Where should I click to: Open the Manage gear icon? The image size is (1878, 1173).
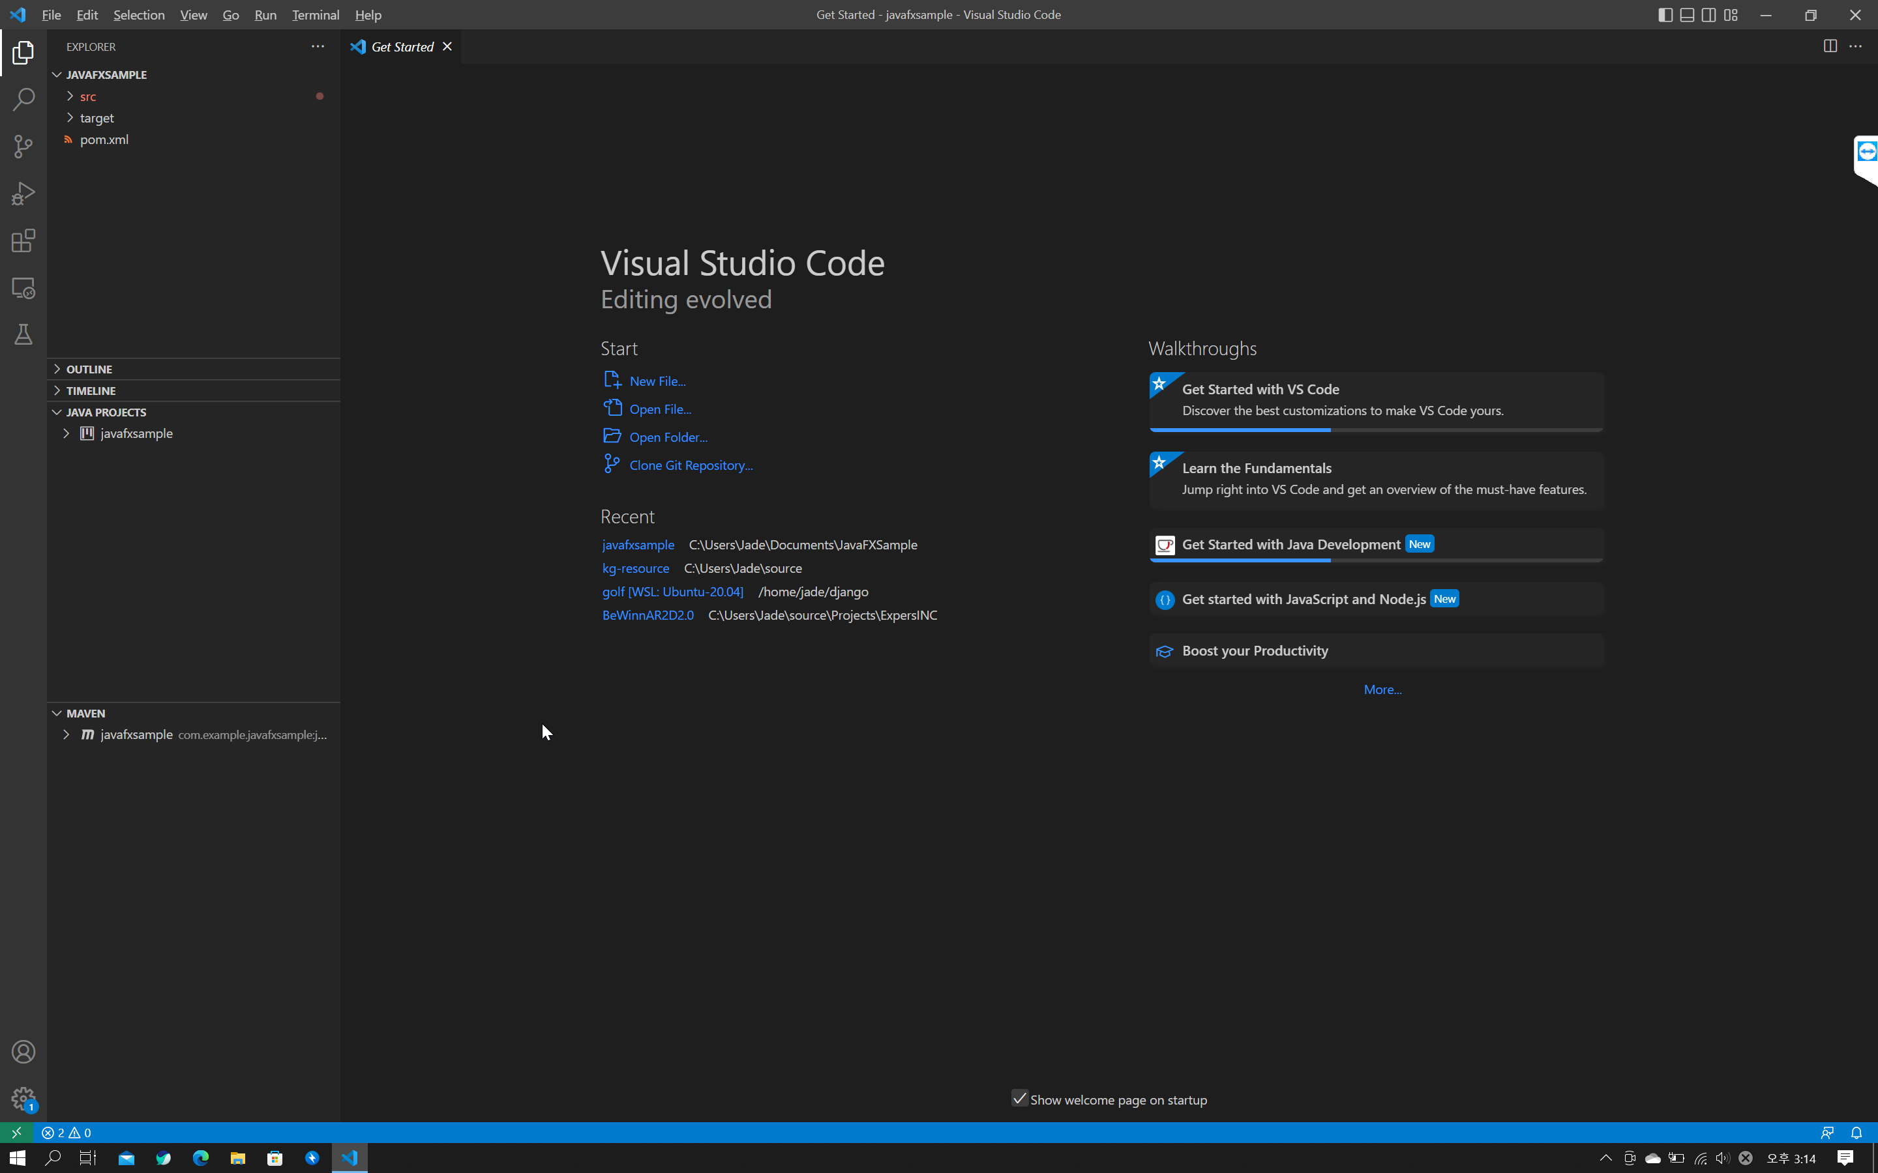(23, 1099)
